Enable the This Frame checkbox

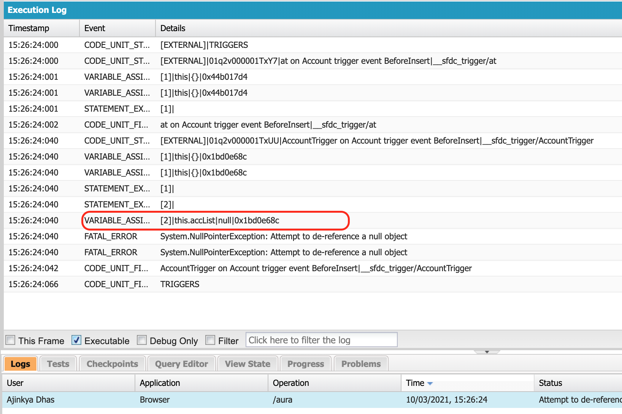point(10,340)
